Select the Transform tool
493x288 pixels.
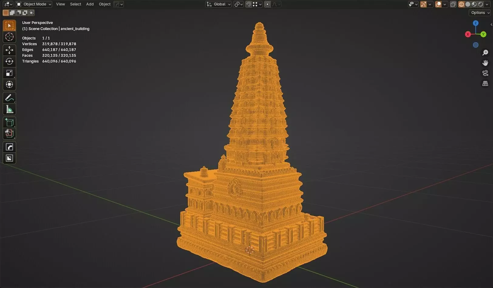tap(9, 85)
